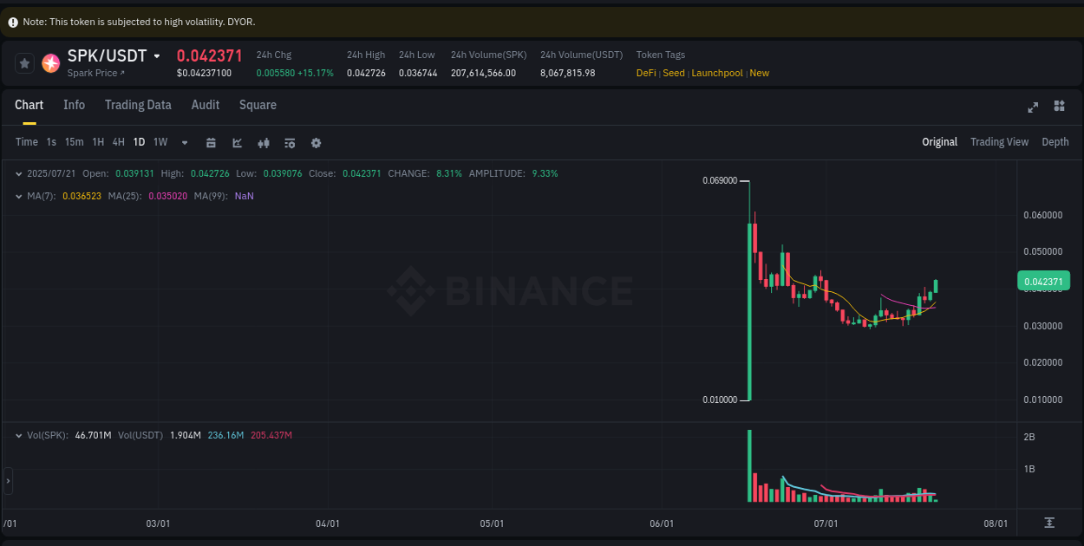This screenshot has width=1084, height=546.
Task: Collapse the volume panel chevron
Action: click(19, 435)
